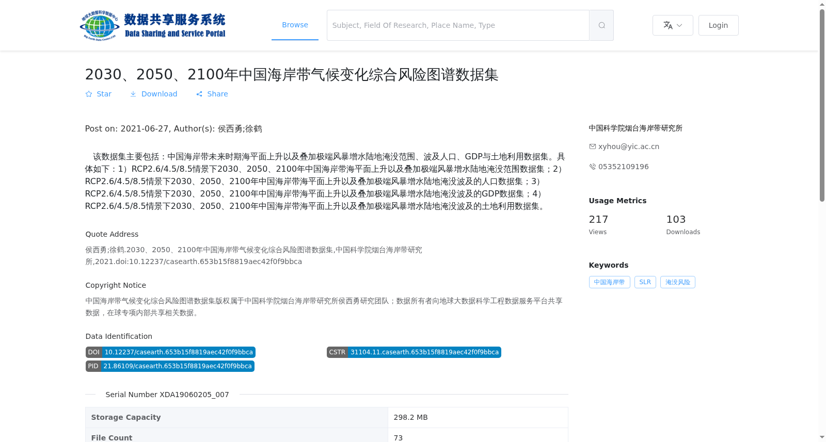Click the search magnifier icon button
826x442 pixels.
601,25
